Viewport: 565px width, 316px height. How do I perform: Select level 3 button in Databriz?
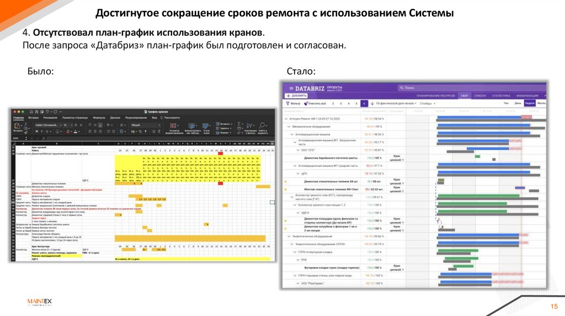click(x=341, y=103)
